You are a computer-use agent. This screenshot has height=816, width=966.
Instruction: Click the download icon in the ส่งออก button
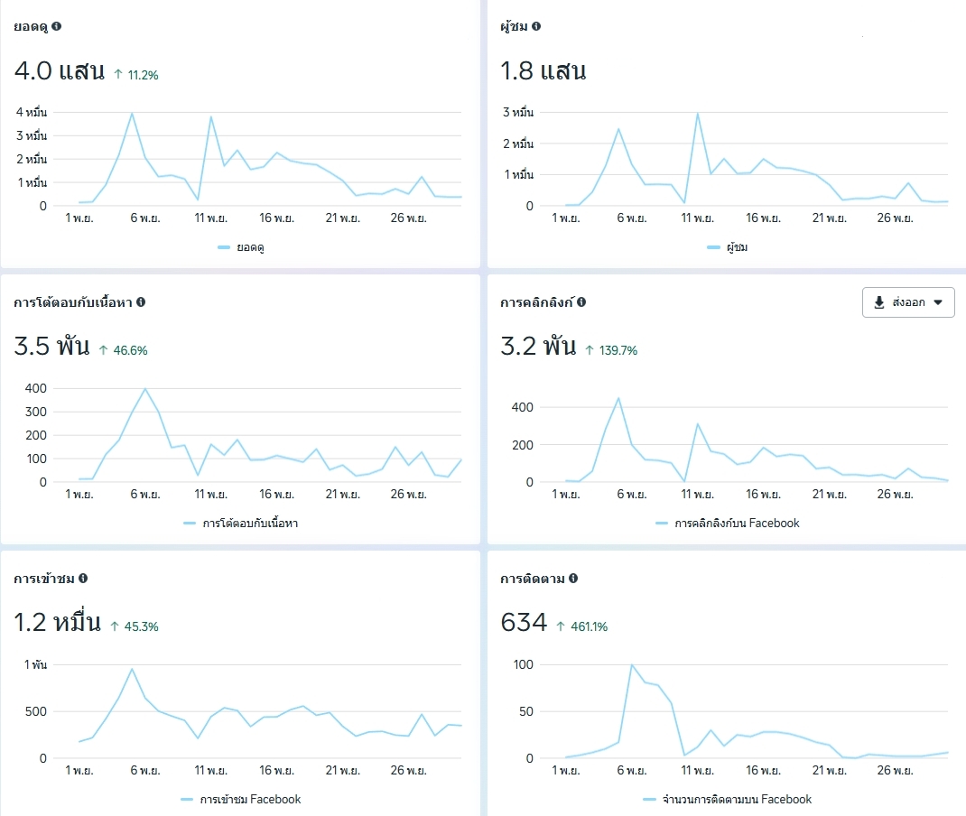tap(879, 303)
